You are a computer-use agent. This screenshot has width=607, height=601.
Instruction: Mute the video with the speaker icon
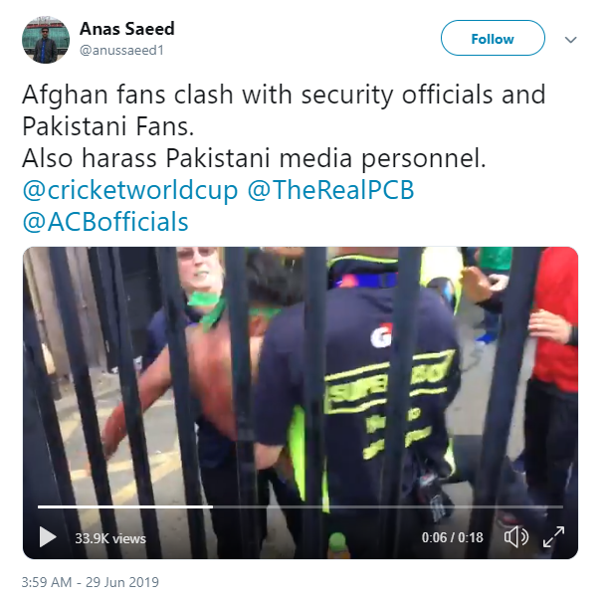[516, 536]
